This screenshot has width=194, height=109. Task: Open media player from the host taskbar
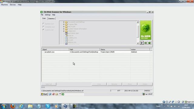[x=56, y=106]
